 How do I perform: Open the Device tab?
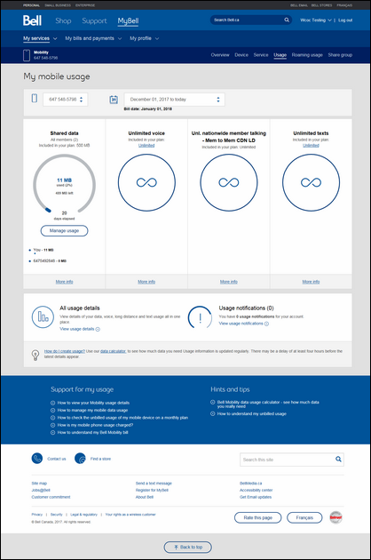click(241, 55)
